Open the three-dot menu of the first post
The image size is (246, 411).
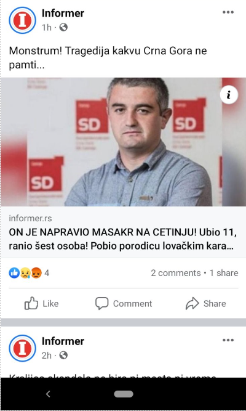(x=228, y=12)
